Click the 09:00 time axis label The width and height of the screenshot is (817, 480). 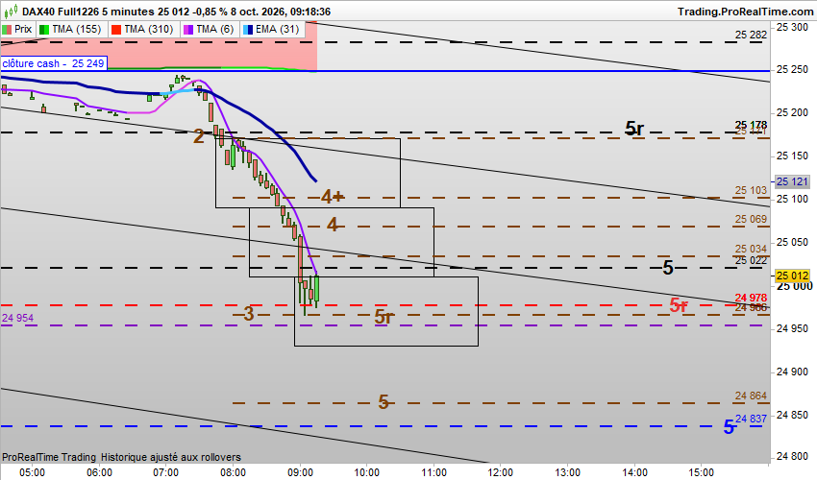[x=300, y=472]
